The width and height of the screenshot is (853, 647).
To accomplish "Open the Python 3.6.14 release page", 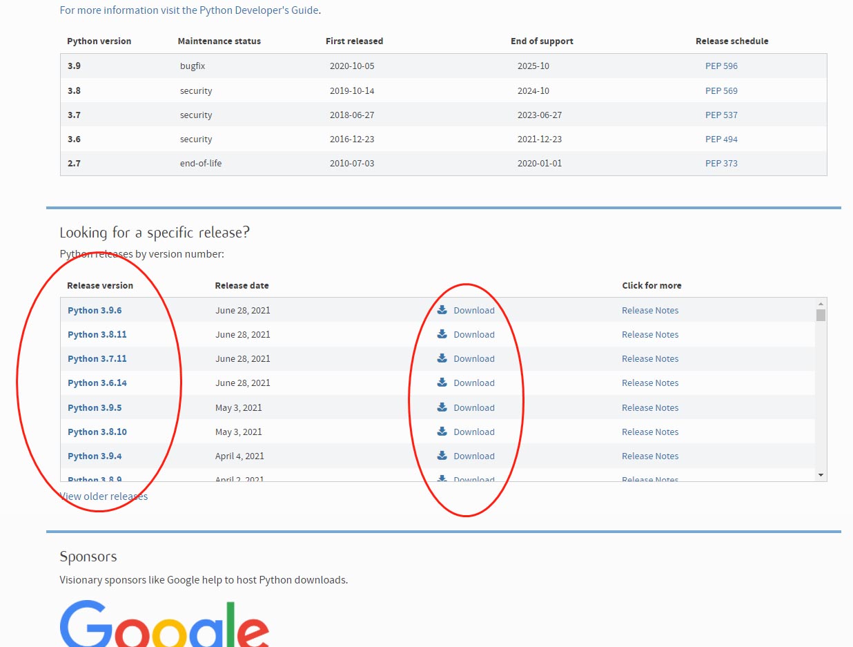I will [x=97, y=383].
